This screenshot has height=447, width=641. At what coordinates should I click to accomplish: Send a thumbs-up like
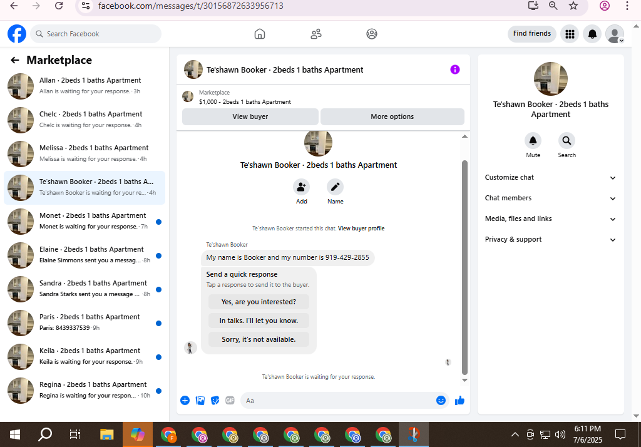459,401
